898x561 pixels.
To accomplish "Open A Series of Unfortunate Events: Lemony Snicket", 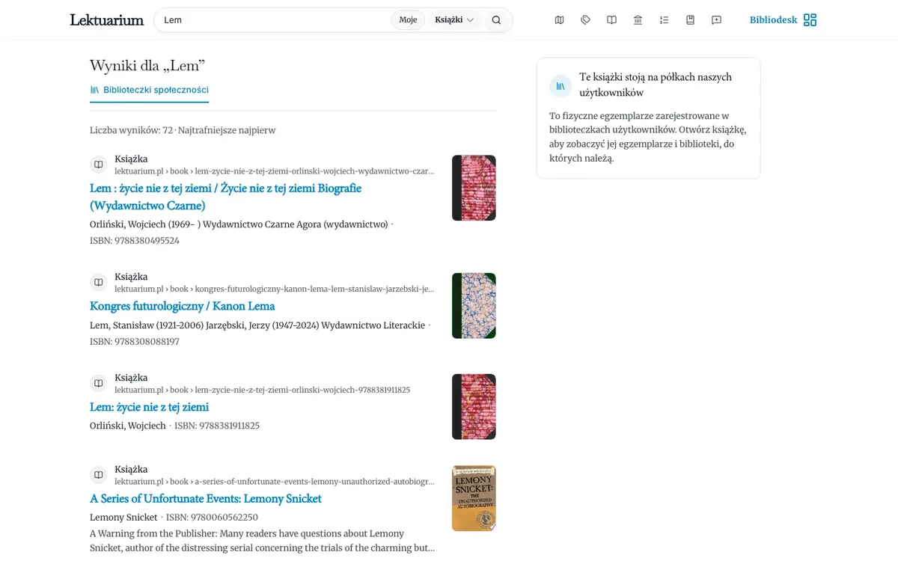I will tap(206, 498).
